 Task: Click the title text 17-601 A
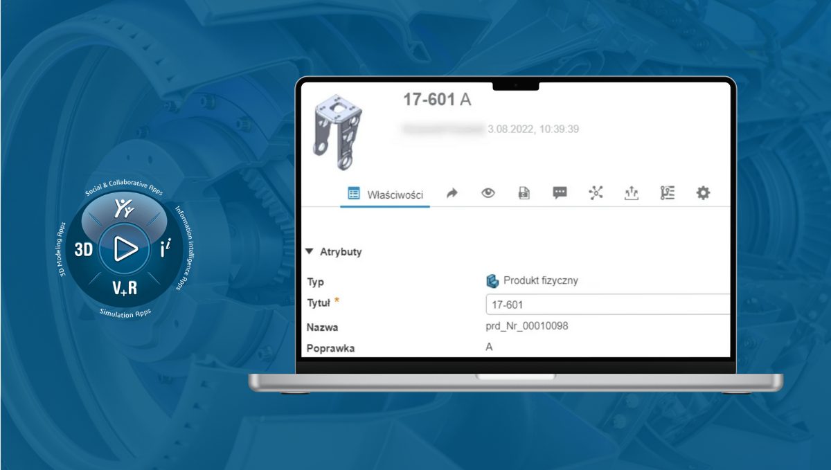pyautogui.click(x=437, y=100)
